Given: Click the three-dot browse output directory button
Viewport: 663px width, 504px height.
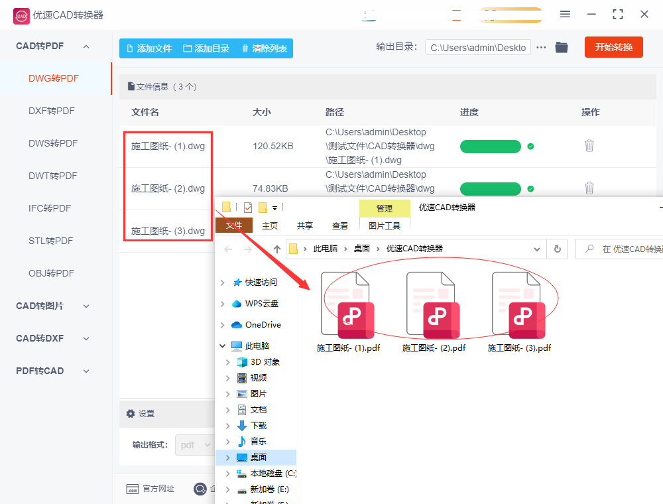Looking at the screenshot, I should tap(541, 47).
